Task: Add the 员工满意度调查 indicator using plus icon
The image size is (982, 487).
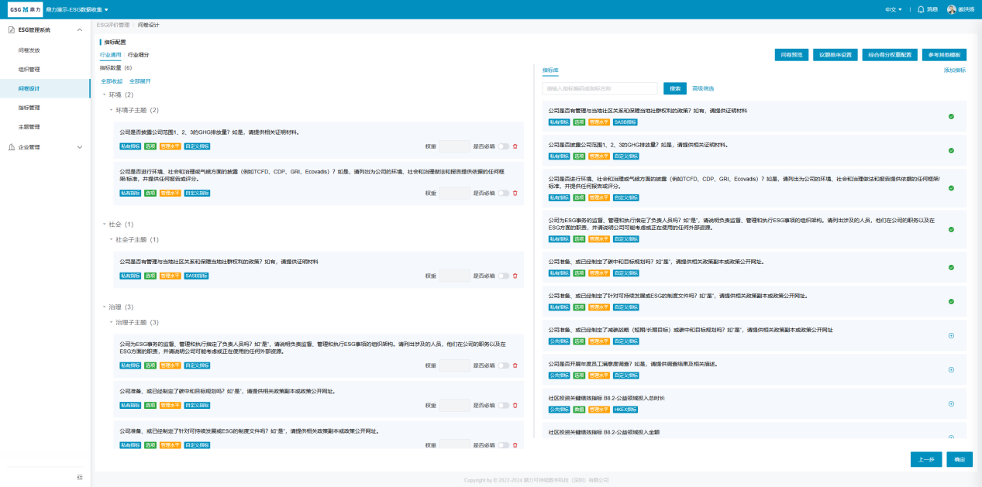Action: pos(951,369)
